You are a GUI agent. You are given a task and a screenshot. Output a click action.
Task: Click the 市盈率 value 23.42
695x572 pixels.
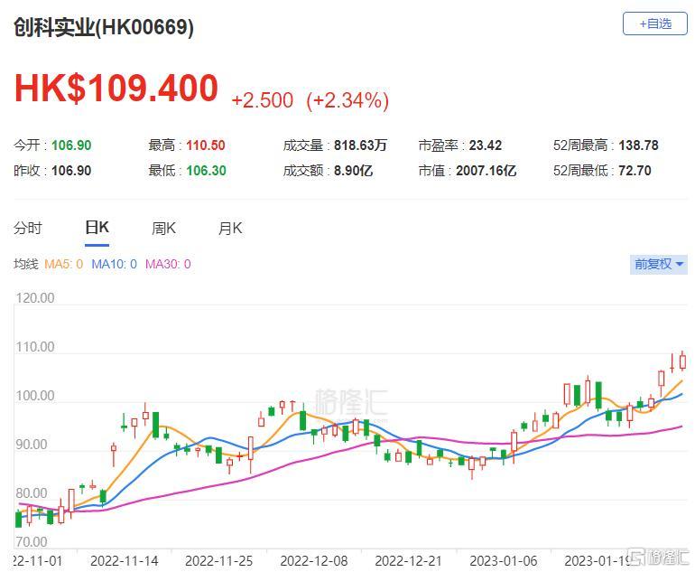click(x=486, y=145)
